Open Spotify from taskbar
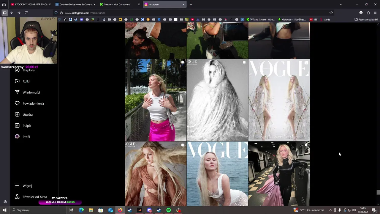 169,210
